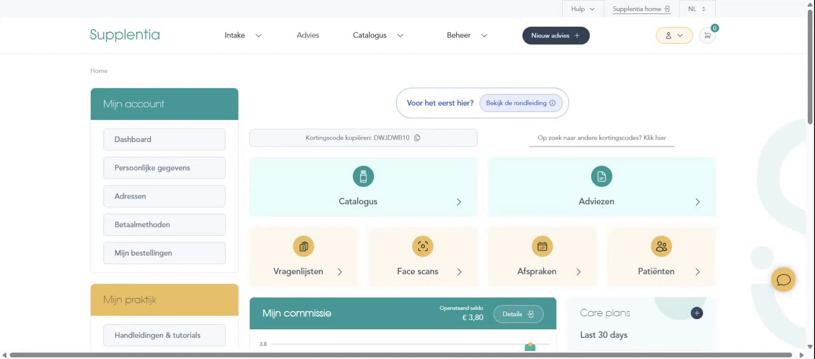Screen dimensions: 815x359
Task: Open Persoonlijke gegevens
Action: click(165, 168)
